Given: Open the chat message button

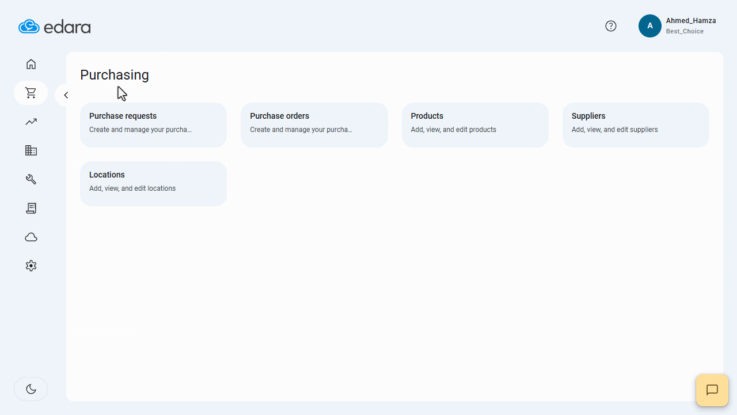Looking at the screenshot, I should click(712, 390).
